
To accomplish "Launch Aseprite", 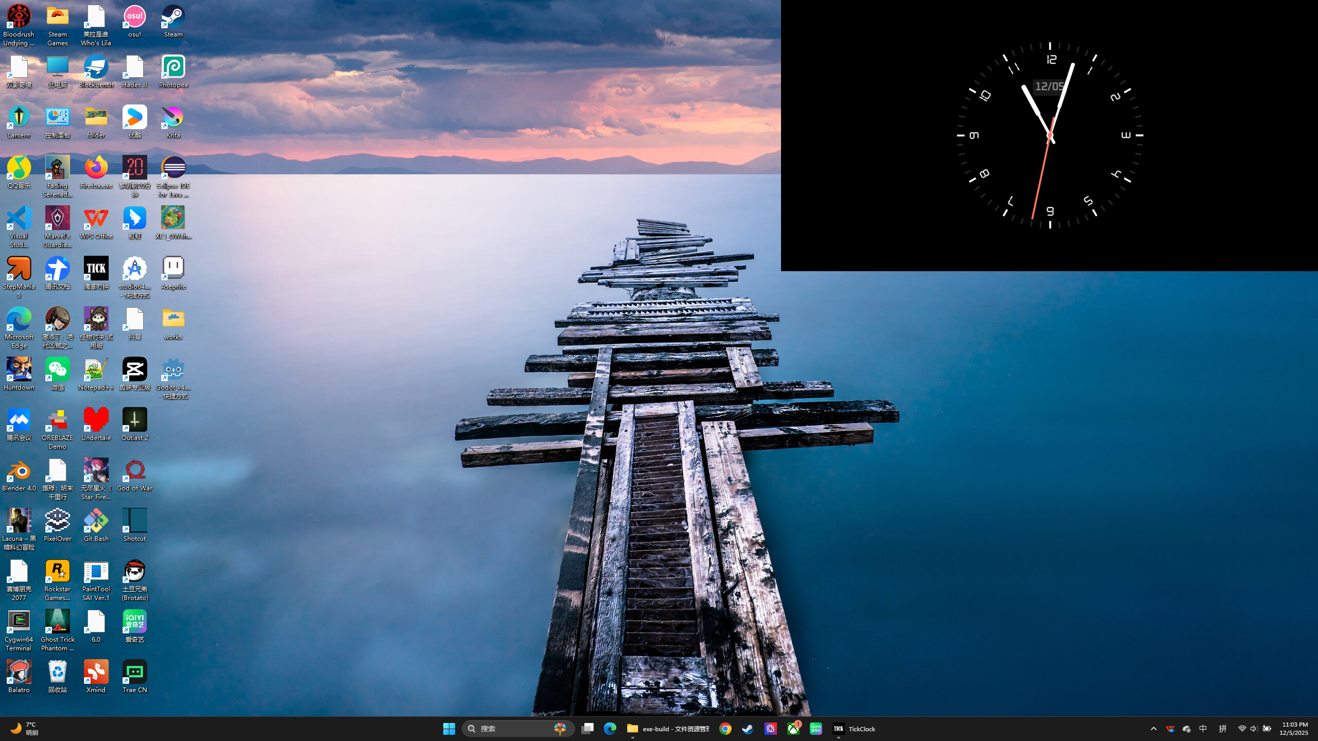I will [173, 269].
